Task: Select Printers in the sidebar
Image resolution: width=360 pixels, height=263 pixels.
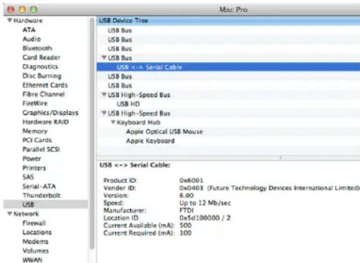Action: coord(34,168)
